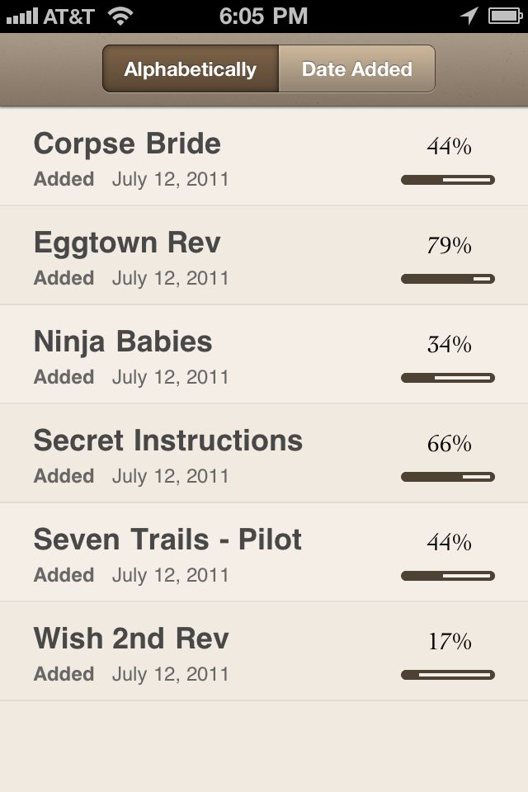
Task: Click the Seven Trails progress bar
Action: [x=448, y=576]
